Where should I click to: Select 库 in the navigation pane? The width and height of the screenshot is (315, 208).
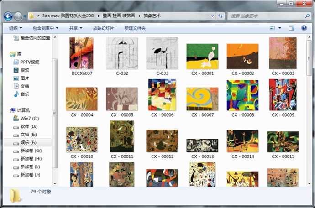coord(16,54)
